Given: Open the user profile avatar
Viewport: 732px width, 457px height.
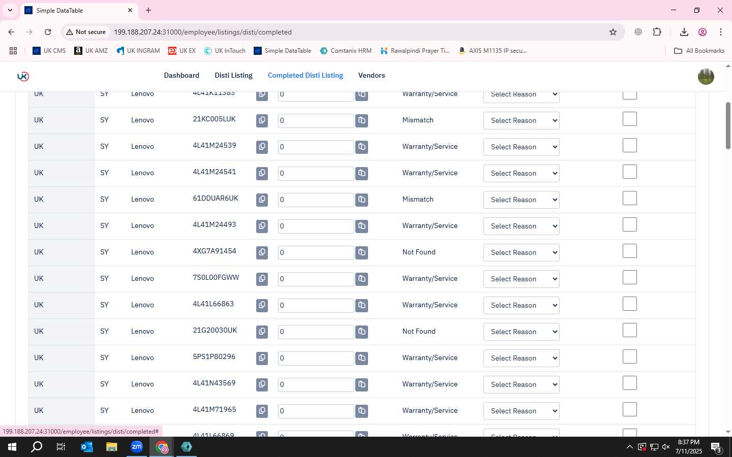Looking at the screenshot, I should point(706,76).
